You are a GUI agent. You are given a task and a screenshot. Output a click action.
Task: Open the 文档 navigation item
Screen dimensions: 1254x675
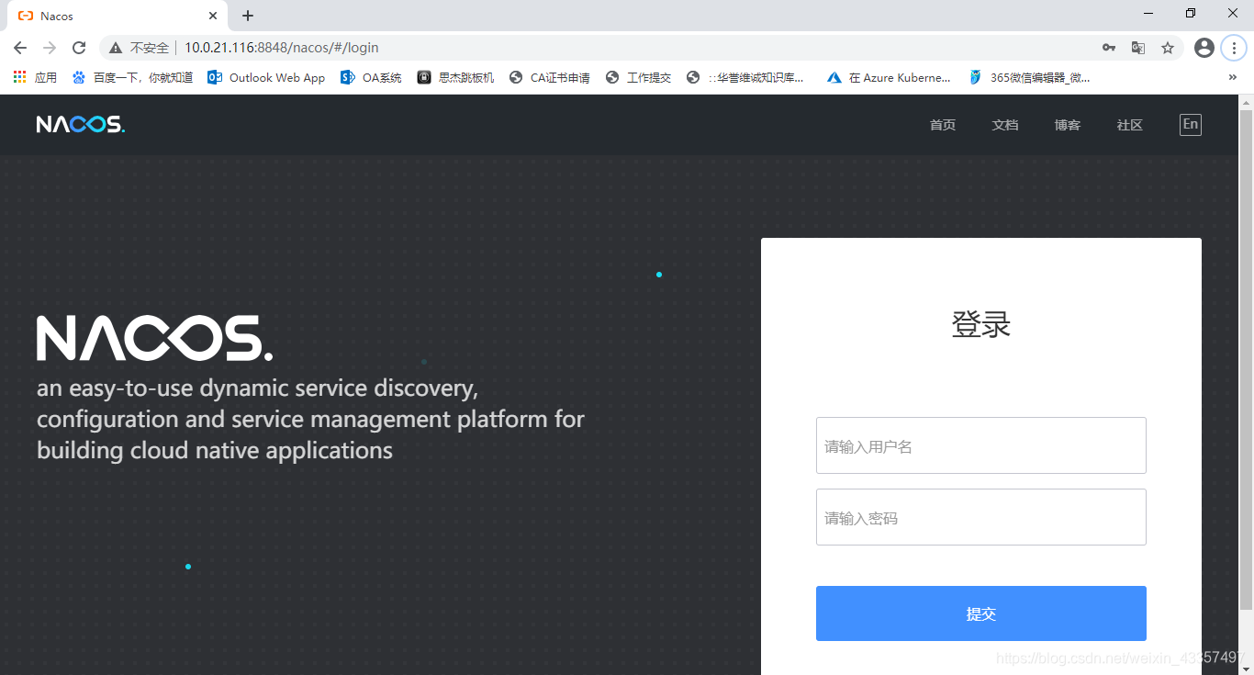click(1005, 125)
